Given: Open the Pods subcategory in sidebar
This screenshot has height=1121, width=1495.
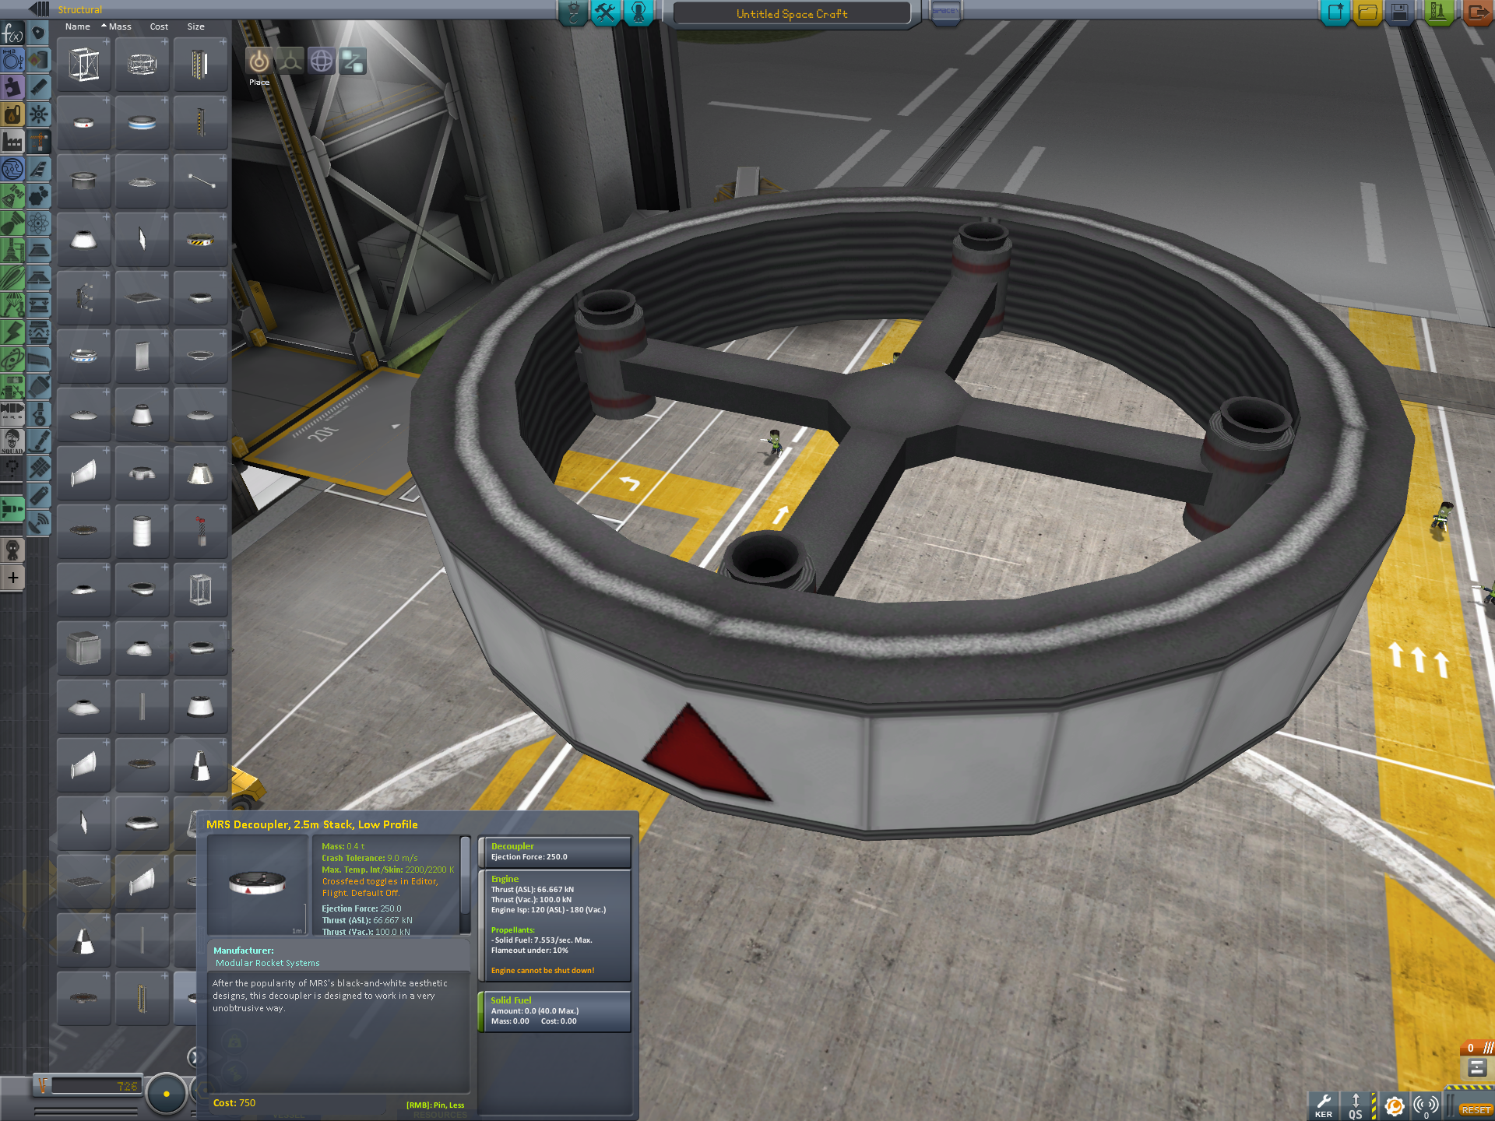Looking at the screenshot, I should pyautogui.click(x=38, y=33).
